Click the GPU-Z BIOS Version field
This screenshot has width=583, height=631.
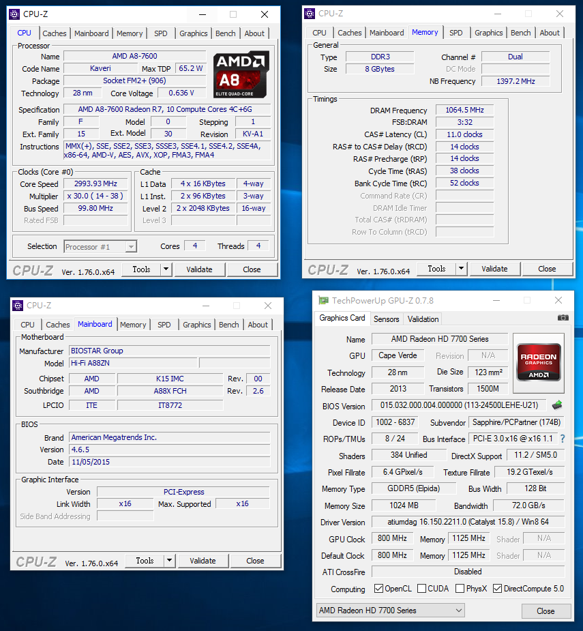tap(459, 405)
